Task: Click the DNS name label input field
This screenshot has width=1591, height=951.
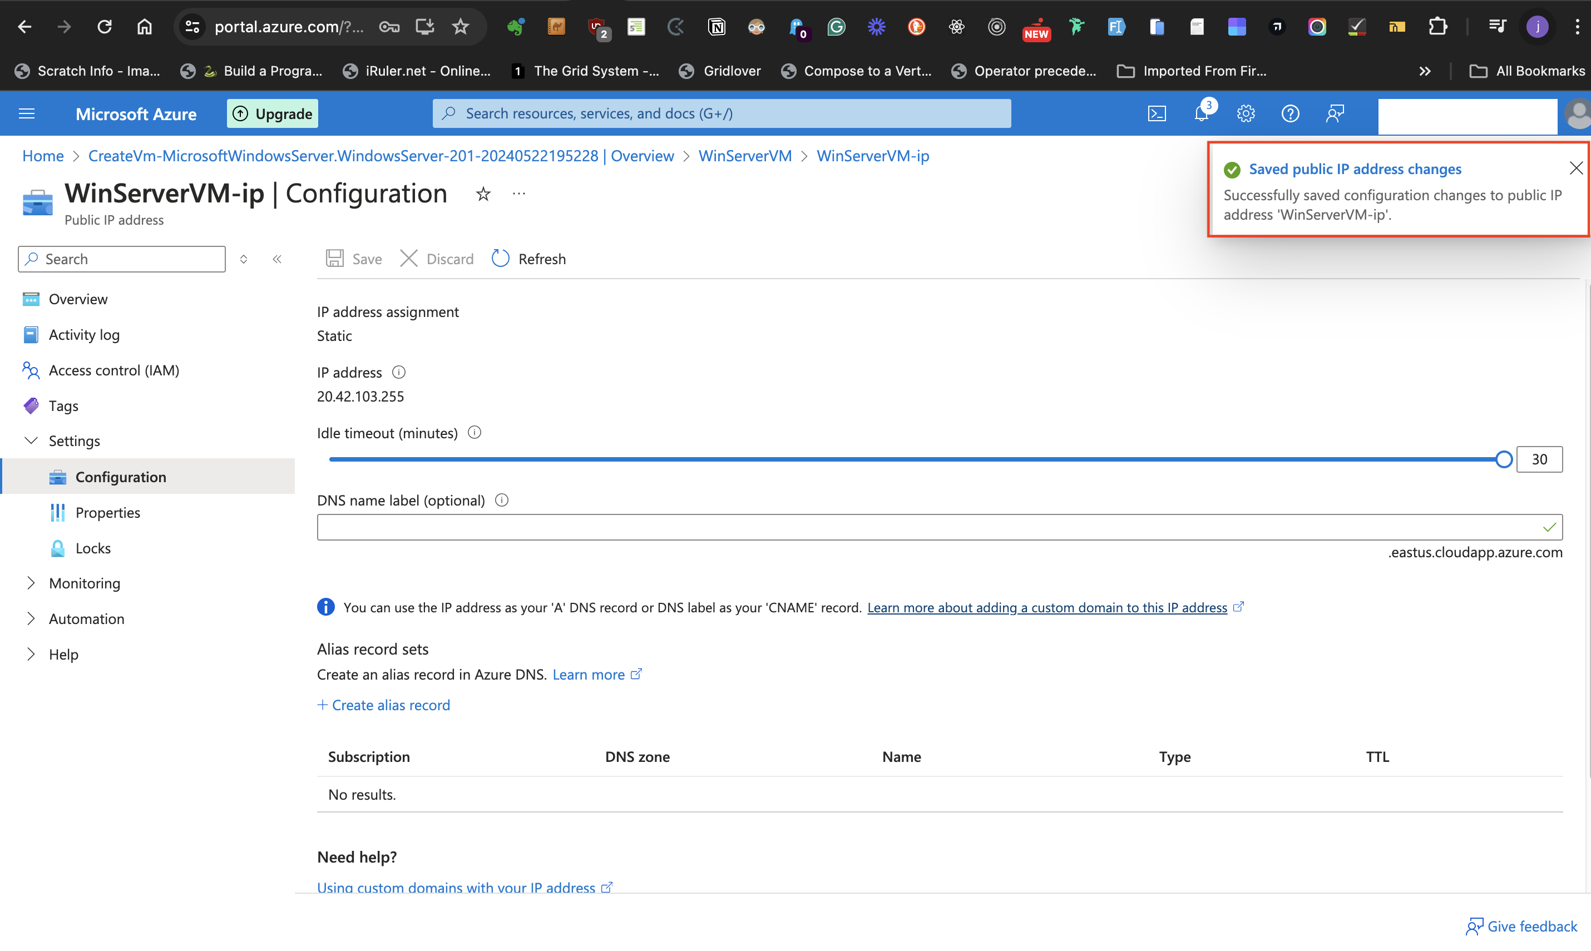Action: [x=923, y=527]
